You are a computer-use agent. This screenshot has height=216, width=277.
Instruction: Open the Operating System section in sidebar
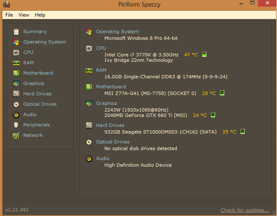(x=45, y=42)
